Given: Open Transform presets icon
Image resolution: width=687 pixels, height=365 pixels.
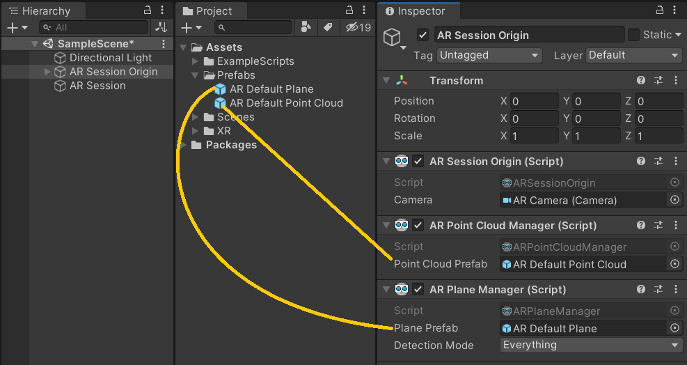Looking at the screenshot, I should 658,80.
